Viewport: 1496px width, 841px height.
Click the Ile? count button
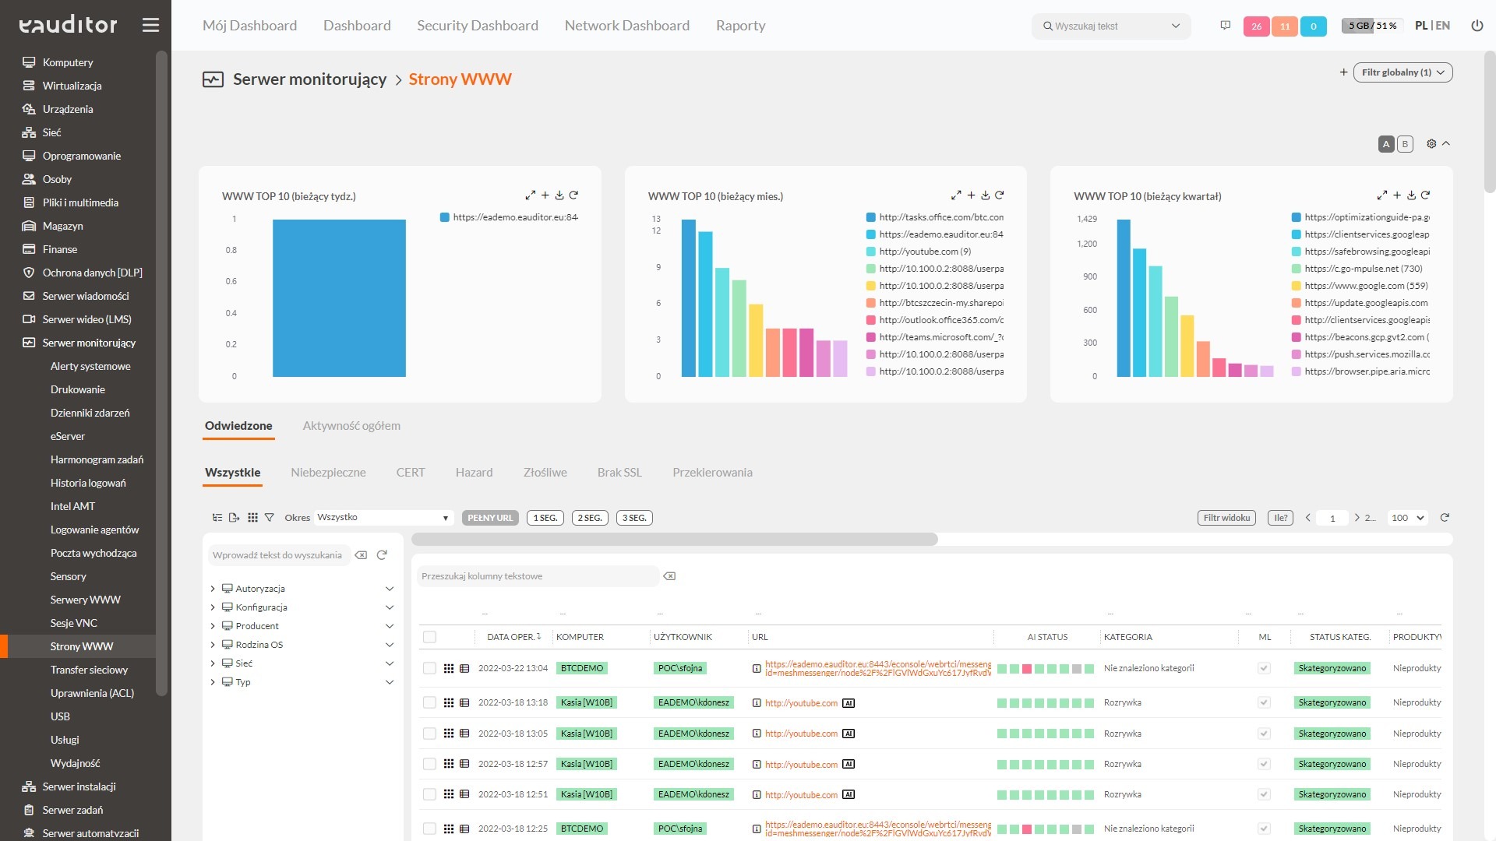(1281, 518)
